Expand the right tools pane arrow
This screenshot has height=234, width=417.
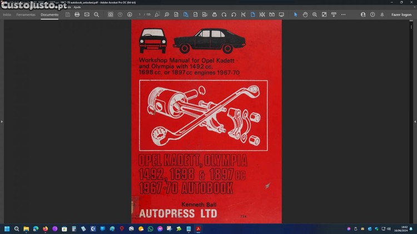pos(415,121)
